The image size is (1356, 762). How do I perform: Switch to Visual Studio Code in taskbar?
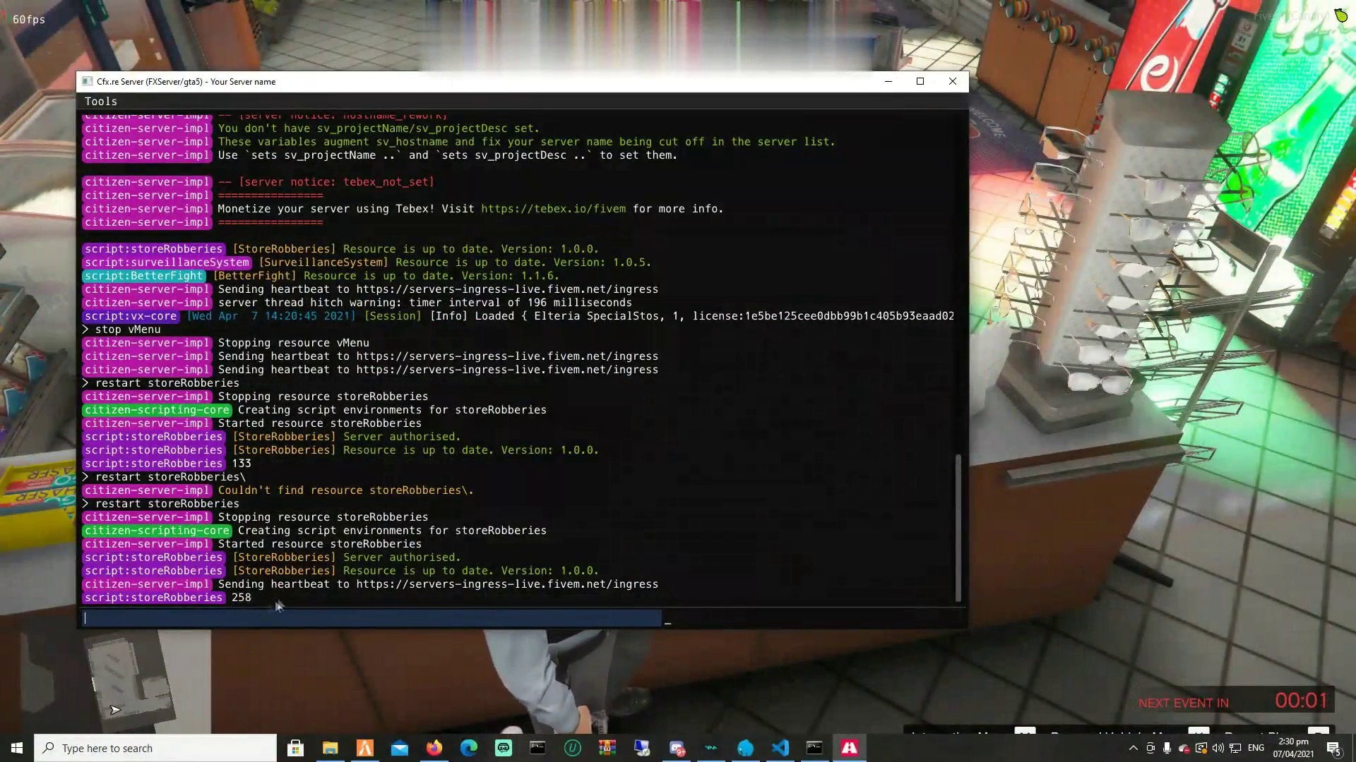780,748
